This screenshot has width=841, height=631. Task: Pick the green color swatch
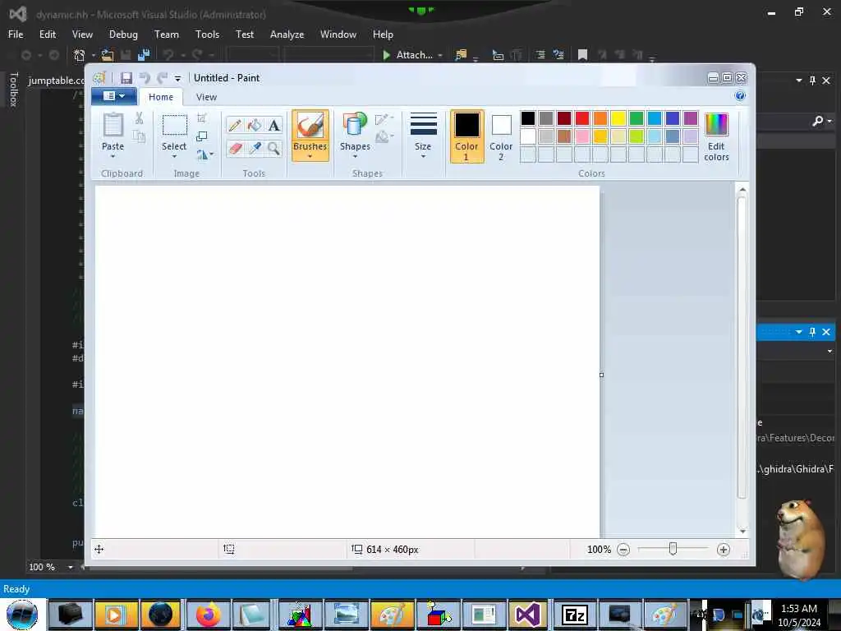click(x=636, y=118)
